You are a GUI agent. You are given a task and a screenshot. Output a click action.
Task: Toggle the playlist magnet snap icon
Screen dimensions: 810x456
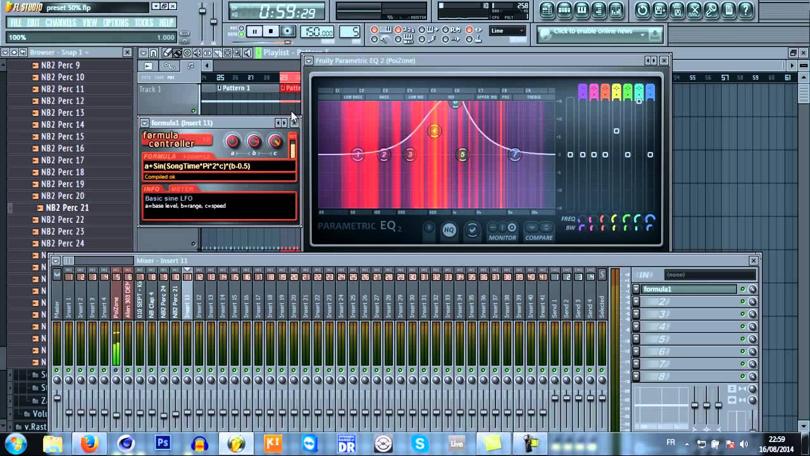click(x=154, y=53)
